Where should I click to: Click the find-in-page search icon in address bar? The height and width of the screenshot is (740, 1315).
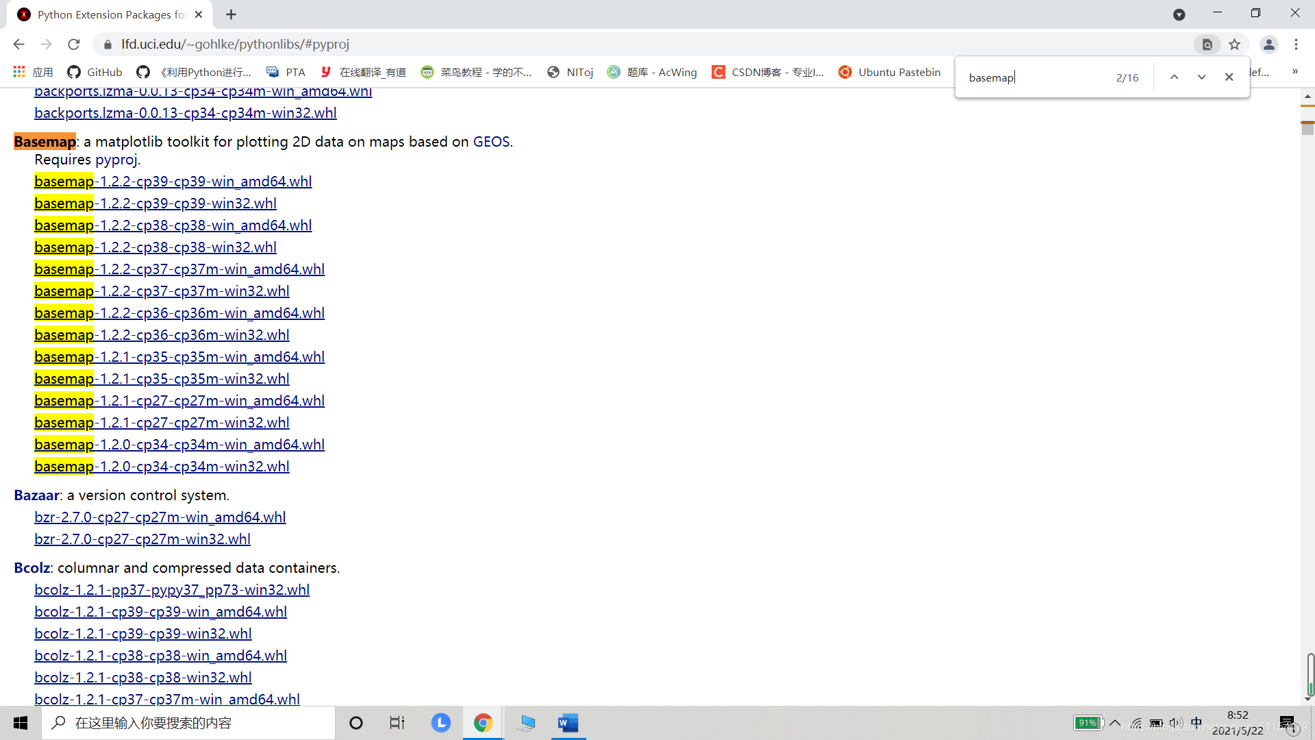[1207, 45]
